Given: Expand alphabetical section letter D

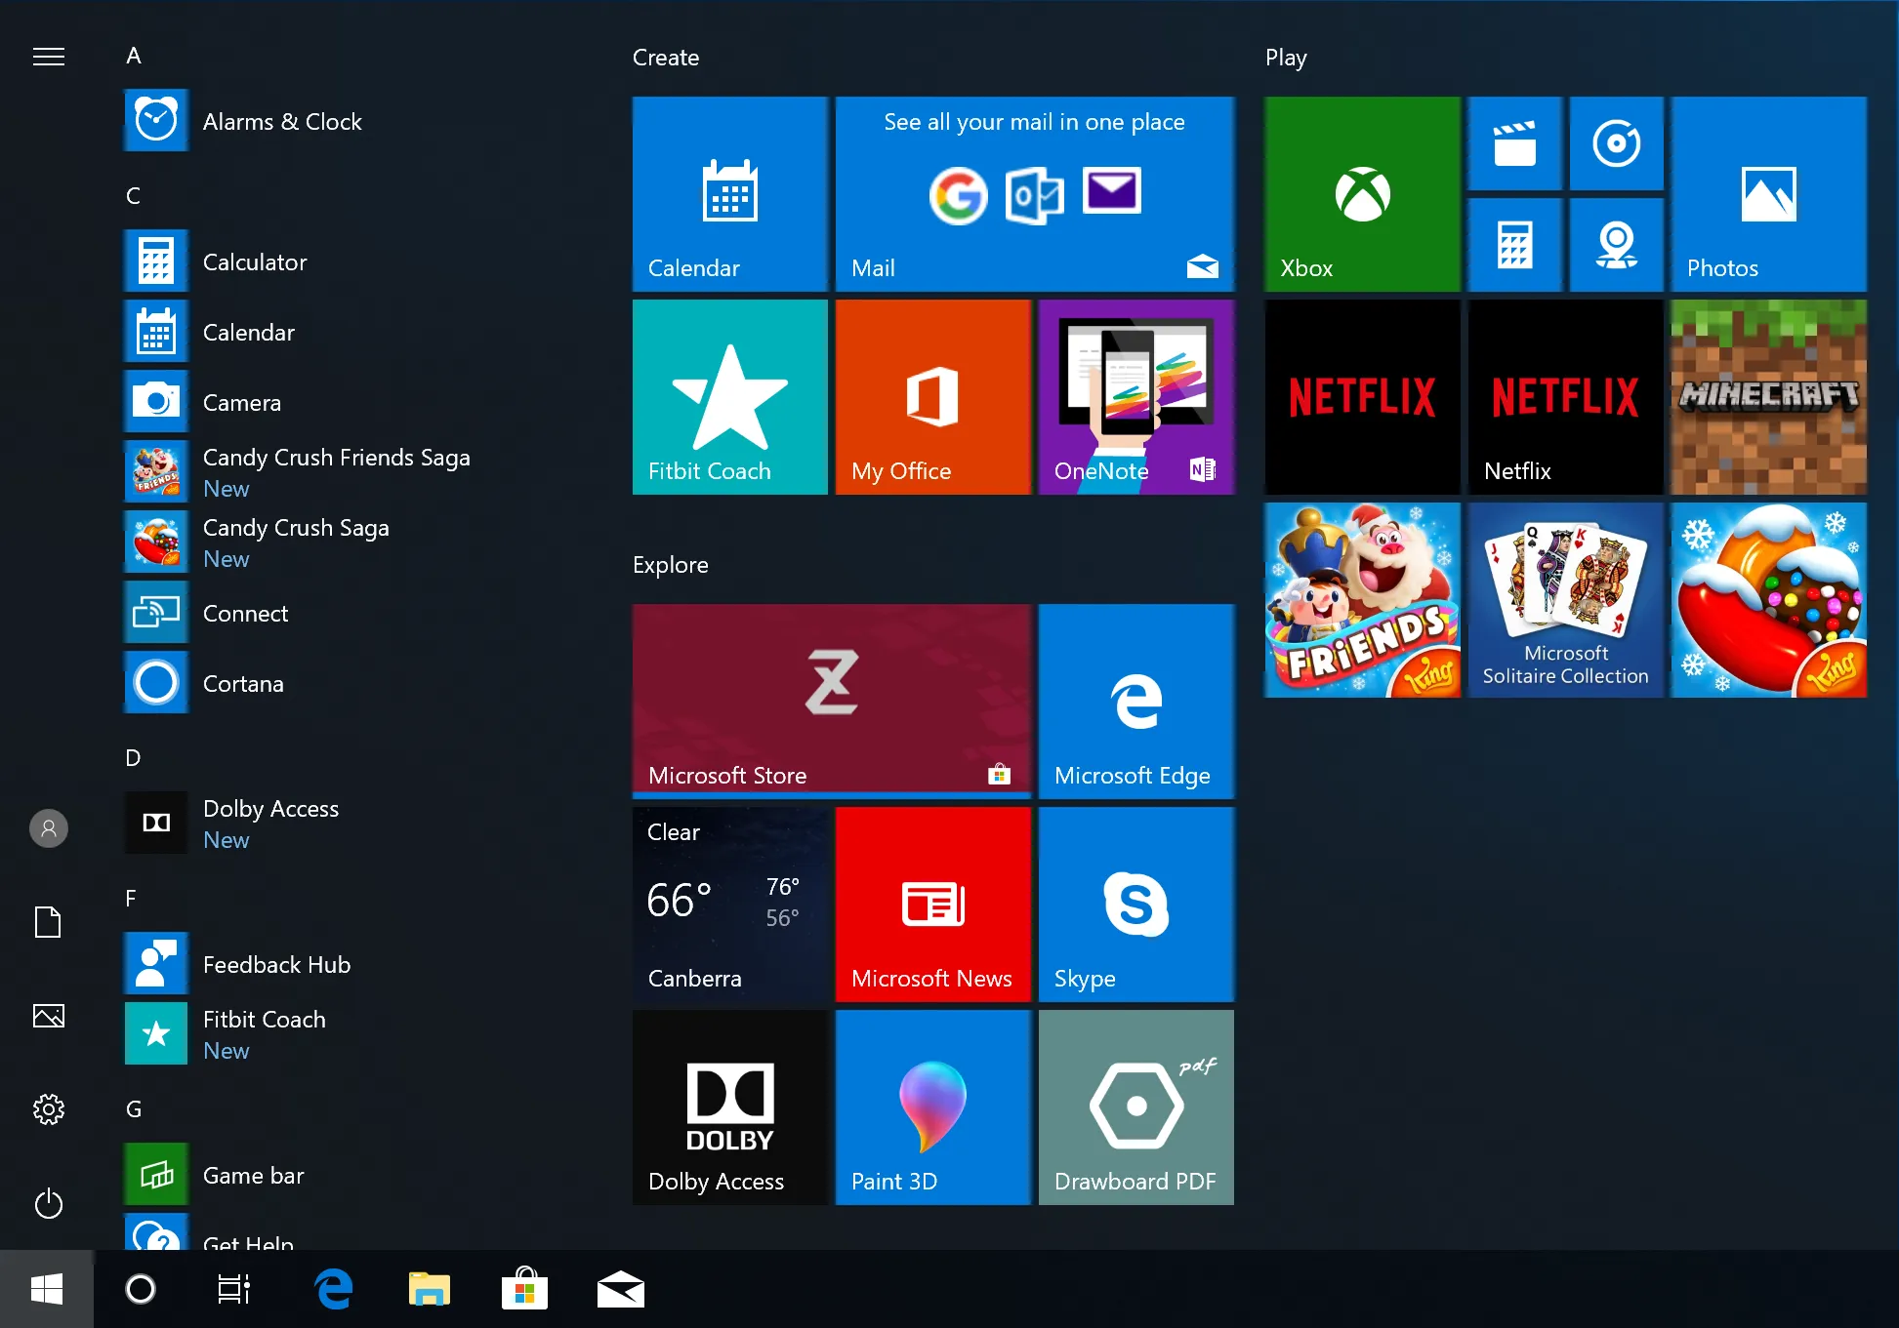Looking at the screenshot, I should 133,755.
